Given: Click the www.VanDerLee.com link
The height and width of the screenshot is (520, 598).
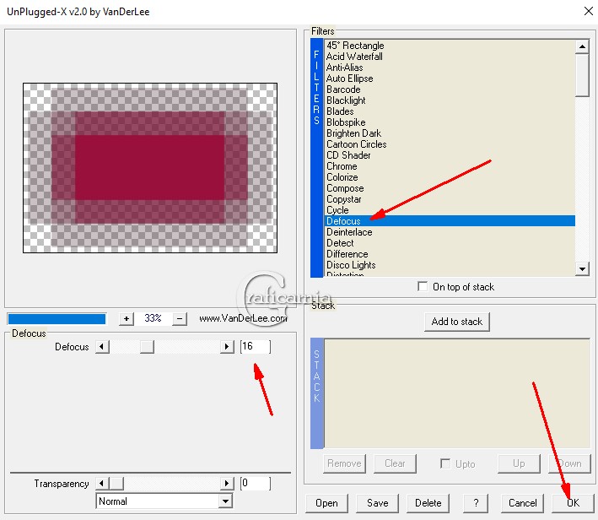Looking at the screenshot, I should (243, 318).
